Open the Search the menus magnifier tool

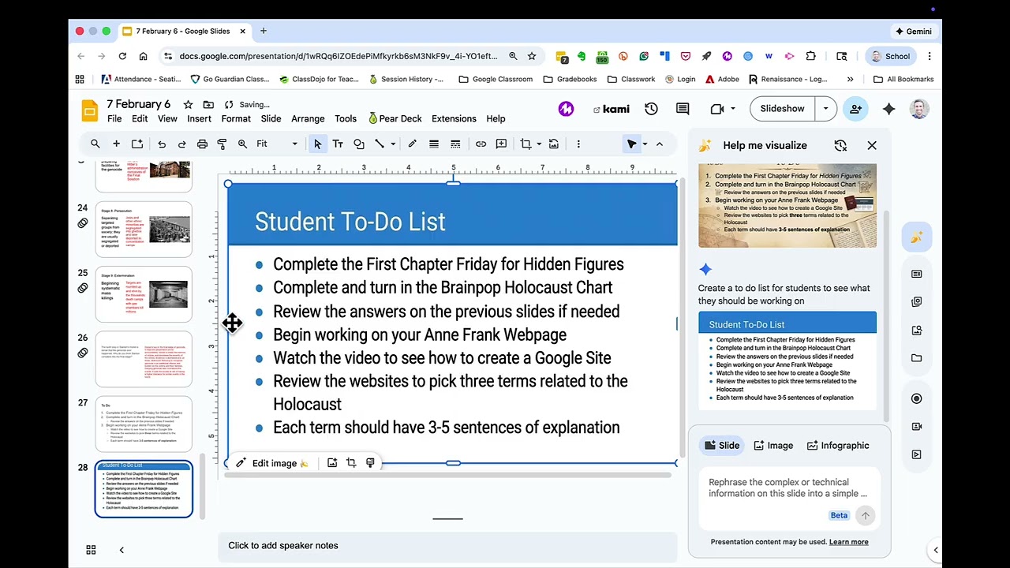(95, 144)
